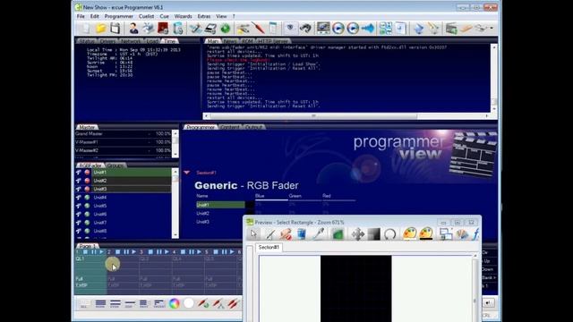This screenshot has width=573, height=322.
Task: Create a new show with the blank page icon
Action: click(x=85, y=28)
